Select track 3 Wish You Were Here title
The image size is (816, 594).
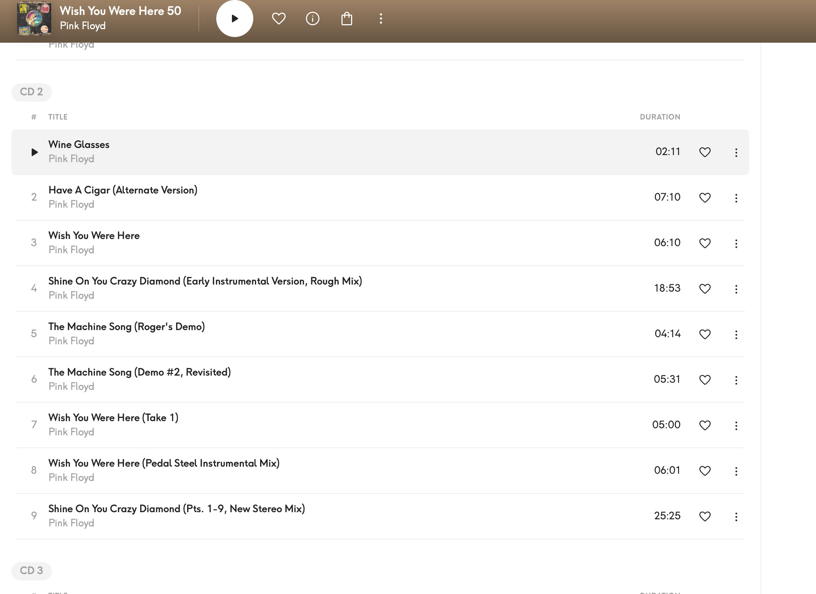point(94,236)
